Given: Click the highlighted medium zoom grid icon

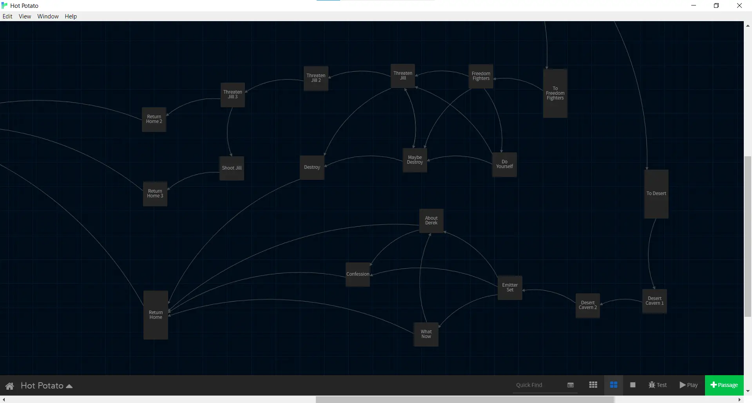Looking at the screenshot, I should 614,385.
